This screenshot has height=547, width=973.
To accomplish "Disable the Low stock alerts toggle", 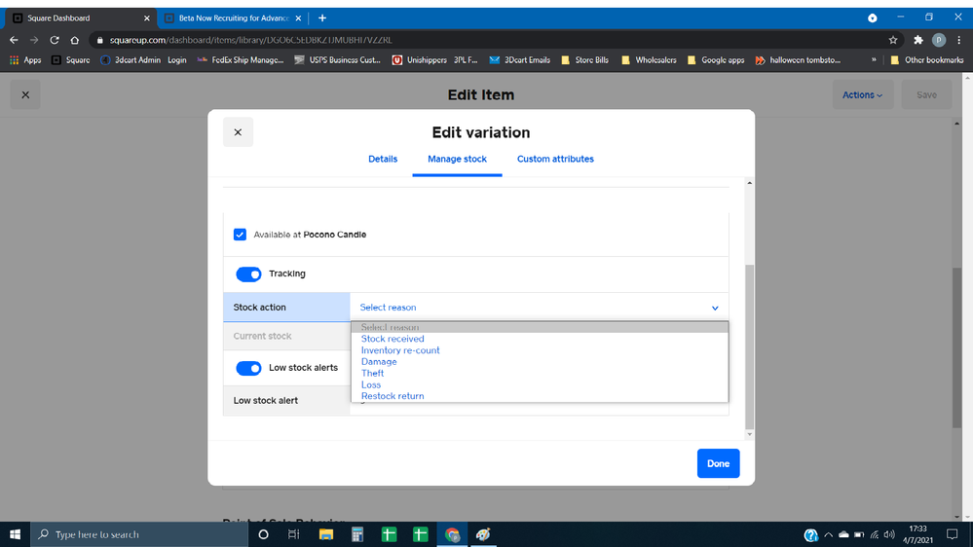I will point(248,368).
